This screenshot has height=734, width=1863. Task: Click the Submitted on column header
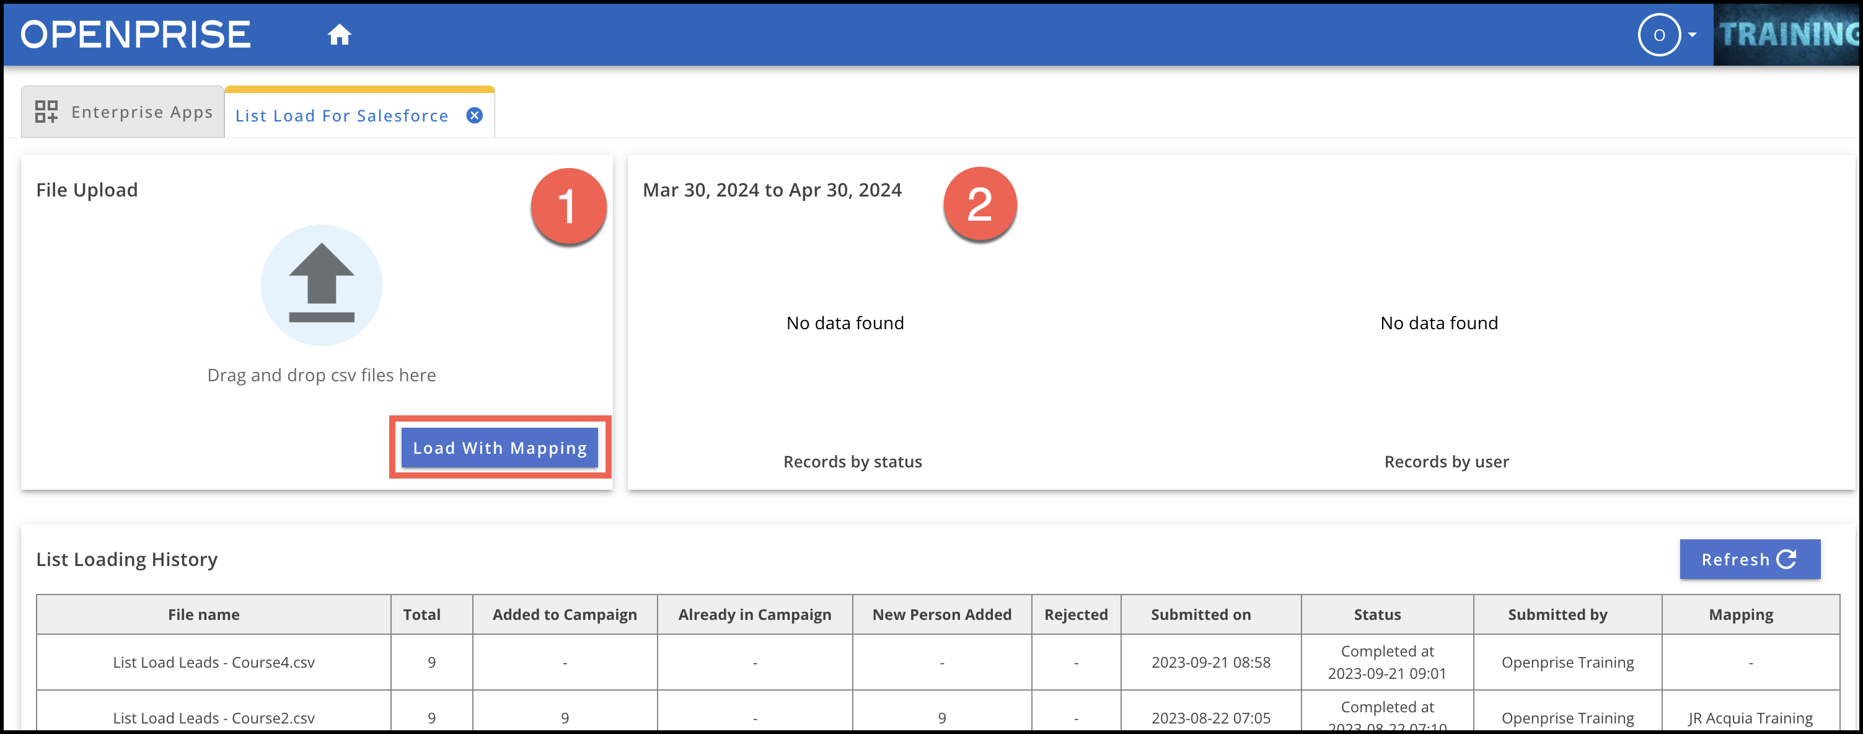coord(1200,615)
